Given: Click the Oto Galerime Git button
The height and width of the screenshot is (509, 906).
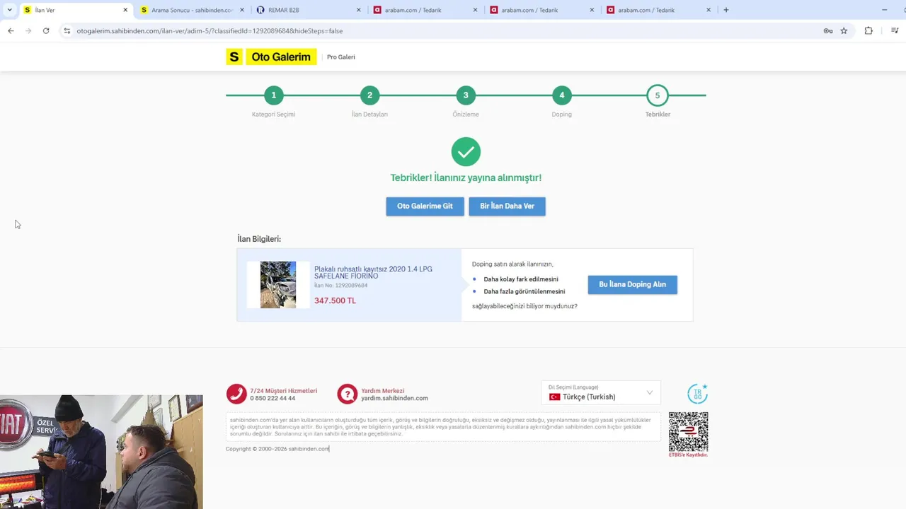Looking at the screenshot, I should click(425, 206).
